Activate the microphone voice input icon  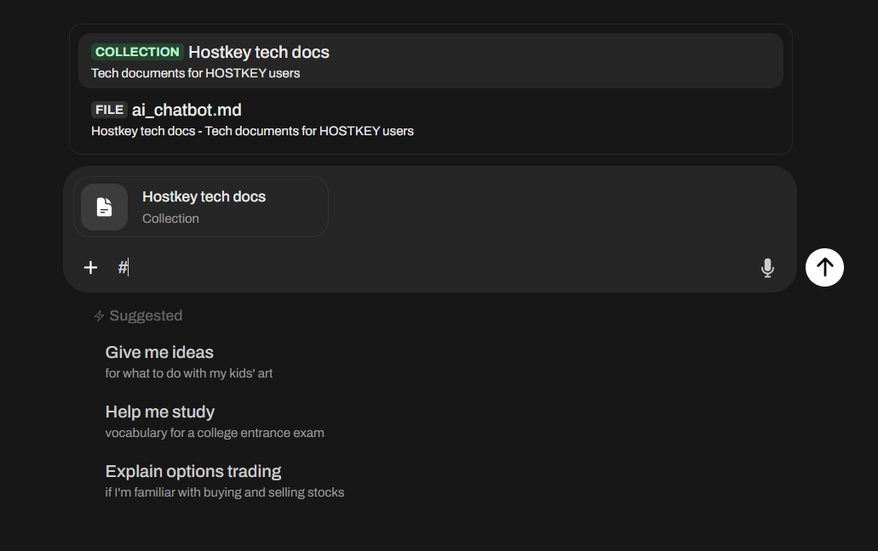click(767, 268)
